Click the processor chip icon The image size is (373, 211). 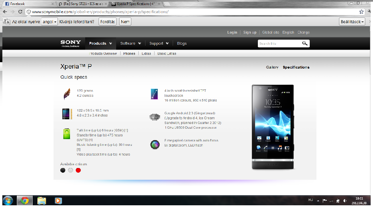155,117
